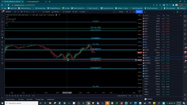Select the measure ruler tool
Screen dimensions: 187x105
[x=2, y=42]
